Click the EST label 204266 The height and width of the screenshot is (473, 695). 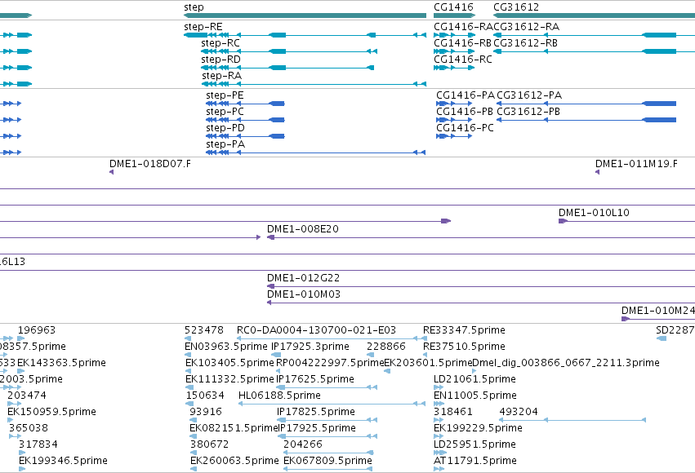[303, 444]
